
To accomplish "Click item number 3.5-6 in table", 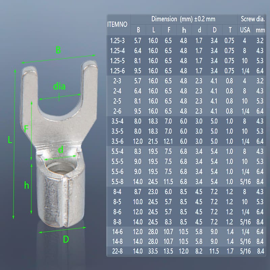I will click(117, 141).
